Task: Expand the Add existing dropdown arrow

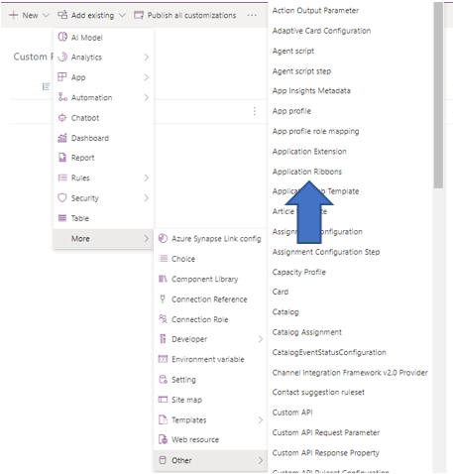Action: click(x=122, y=15)
